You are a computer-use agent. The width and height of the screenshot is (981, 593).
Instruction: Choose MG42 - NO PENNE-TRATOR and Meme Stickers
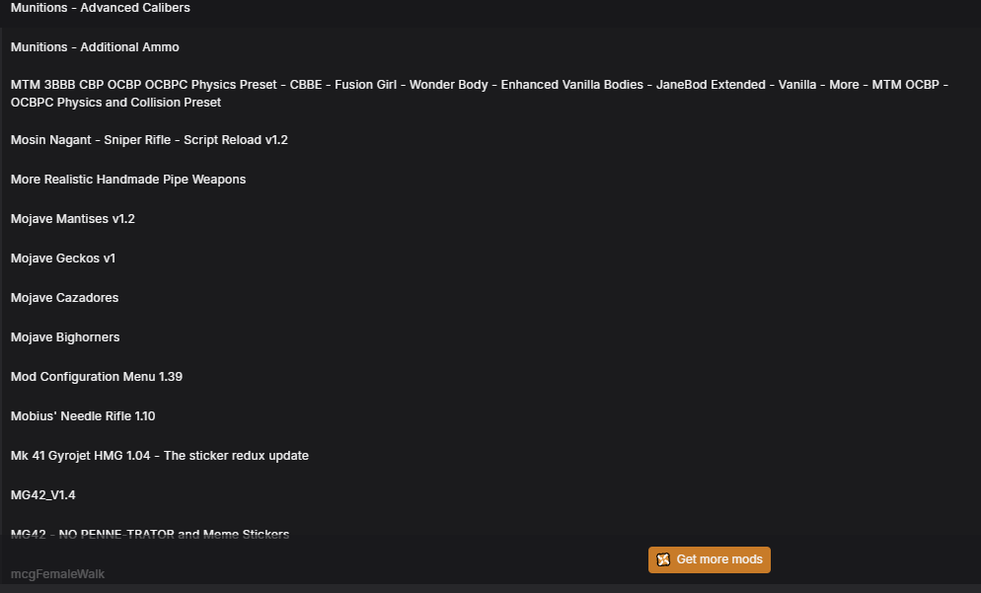pyautogui.click(x=150, y=534)
